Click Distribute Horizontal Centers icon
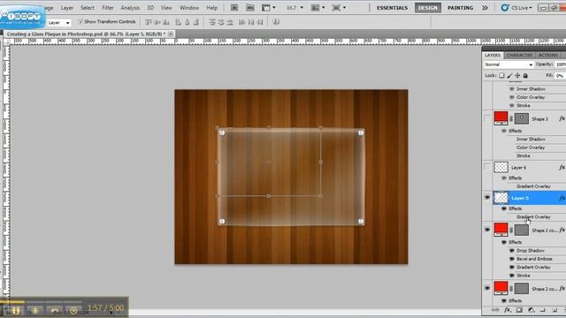Viewport: 566px width, 318px height. click(251, 22)
